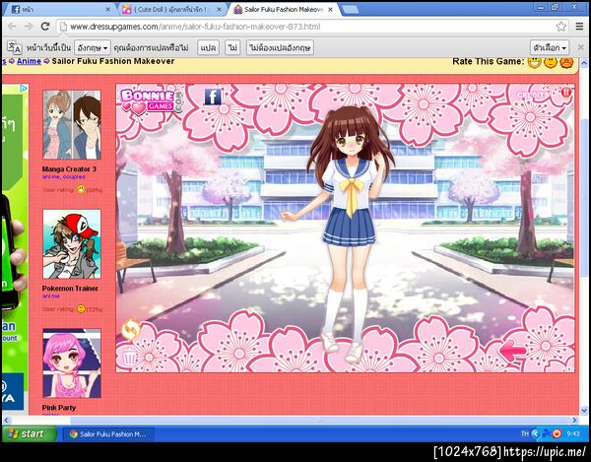Click the ไม่ต้องแปลอังกฤษ button
Viewport: 591px width, 462px height.
coord(280,48)
